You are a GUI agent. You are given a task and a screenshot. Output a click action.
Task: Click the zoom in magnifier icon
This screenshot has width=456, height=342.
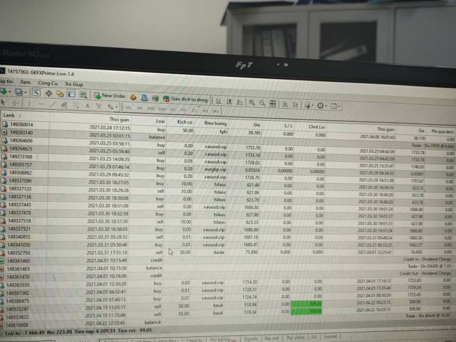click(x=251, y=103)
